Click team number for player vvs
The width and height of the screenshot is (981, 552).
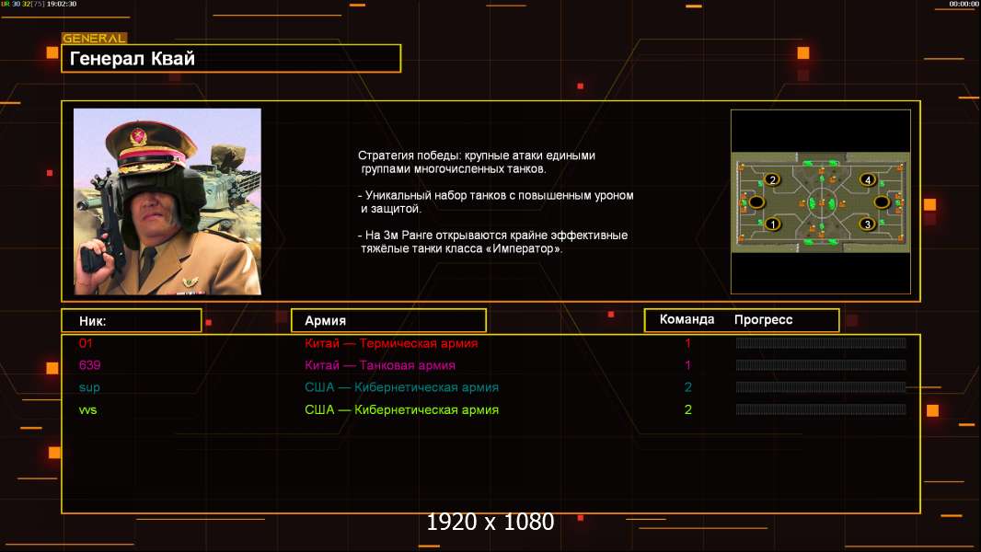(x=687, y=410)
